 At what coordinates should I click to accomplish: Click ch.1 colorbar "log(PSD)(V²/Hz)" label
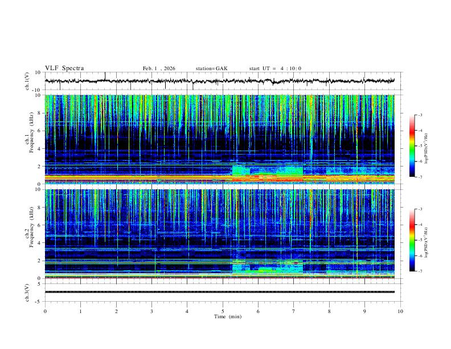(x=427, y=149)
